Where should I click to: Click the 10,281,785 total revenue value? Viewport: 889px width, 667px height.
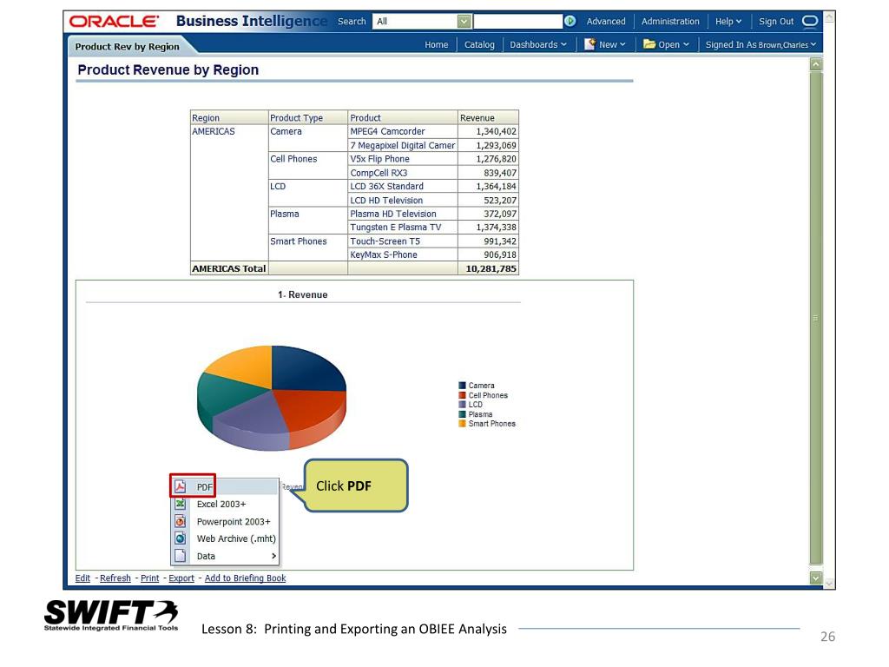tap(491, 268)
